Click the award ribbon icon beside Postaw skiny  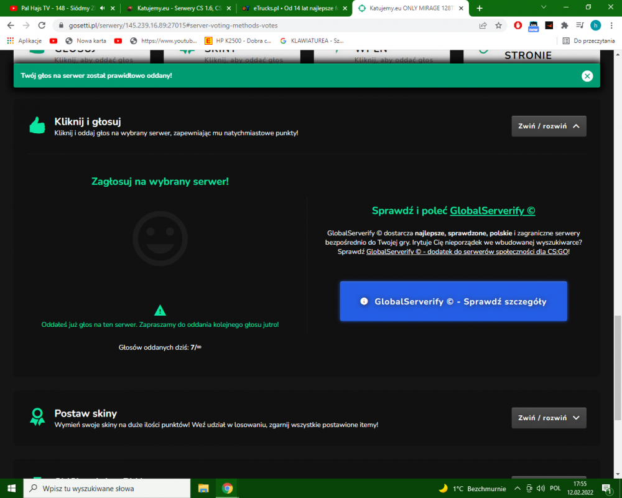37,417
